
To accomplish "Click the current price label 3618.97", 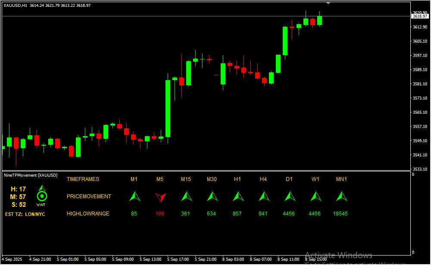I will click(419, 16).
